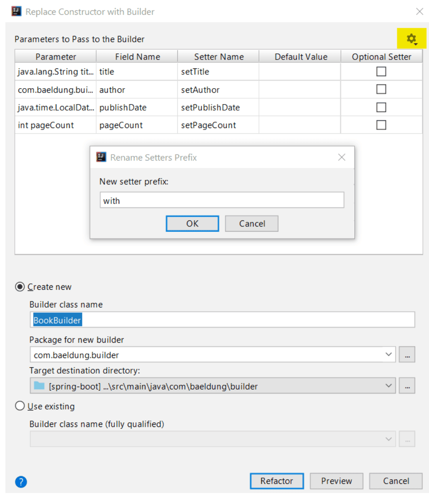The height and width of the screenshot is (495, 429).
Task: Open the gear settings menu
Action: pos(412,39)
